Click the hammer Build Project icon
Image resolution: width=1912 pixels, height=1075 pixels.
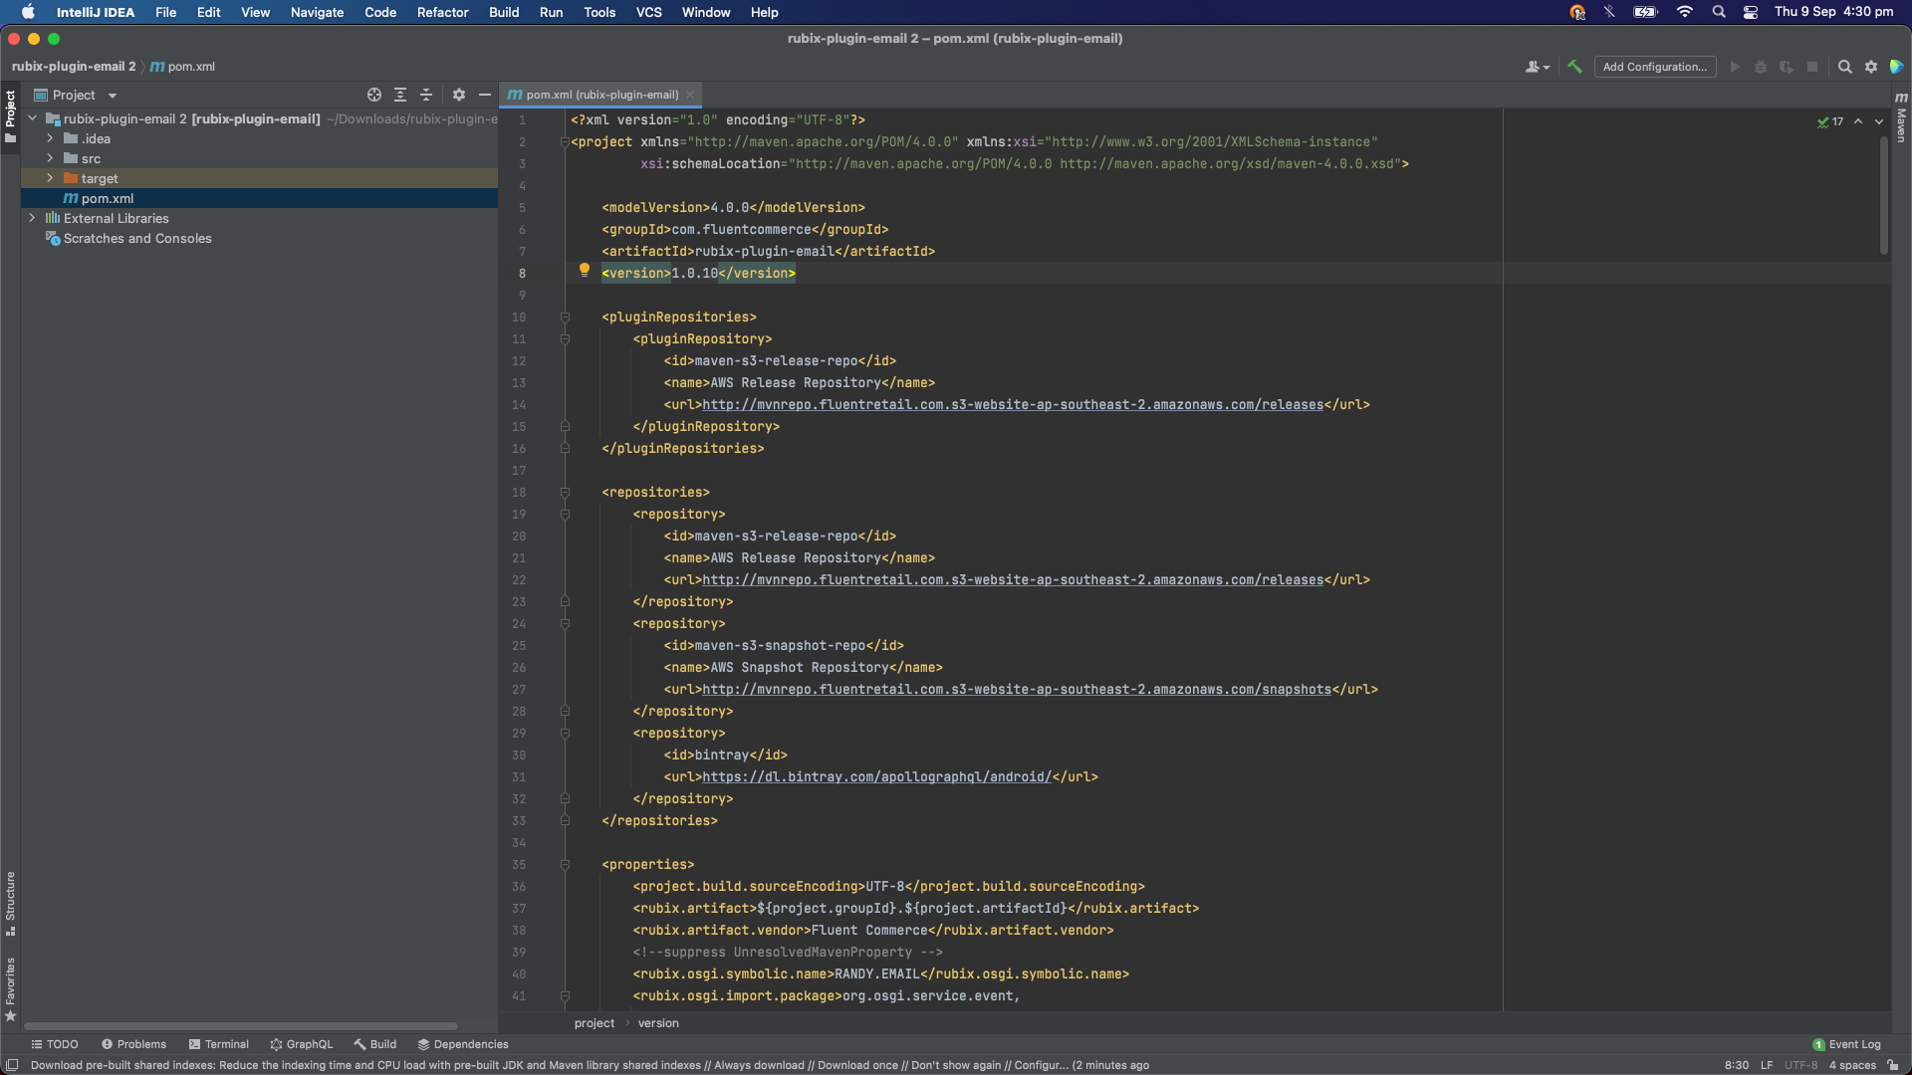[x=1574, y=67]
